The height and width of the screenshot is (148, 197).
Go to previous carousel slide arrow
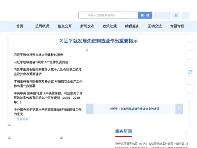[x=89, y=109]
